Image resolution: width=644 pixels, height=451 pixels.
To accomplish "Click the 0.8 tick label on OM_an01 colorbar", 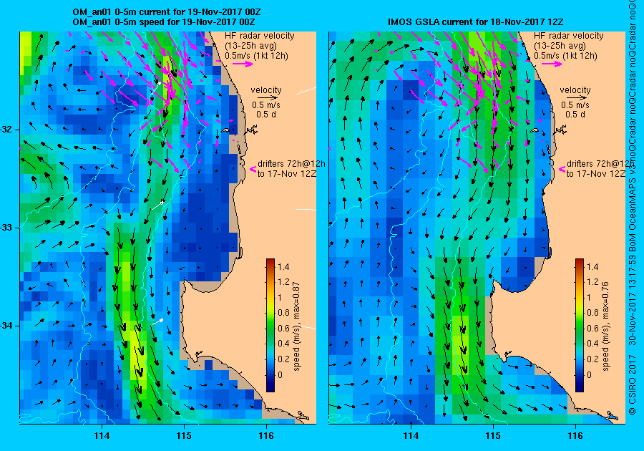I will (x=283, y=313).
